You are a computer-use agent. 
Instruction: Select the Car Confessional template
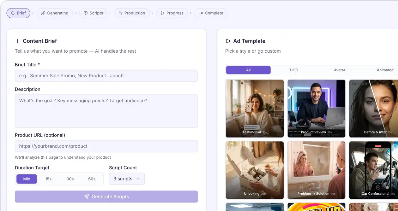coord(374,170)
